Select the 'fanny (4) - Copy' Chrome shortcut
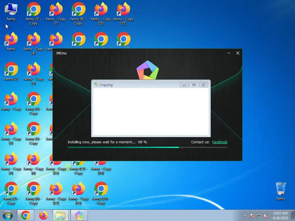Image resolution: width=295 pixels, height=221 pixels. (x=33, y=103)
